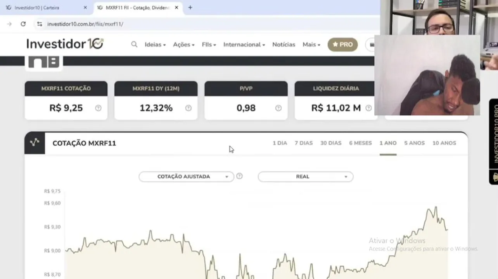Click the address bar URL investidor10.com.br/fiis/mxrf11/

(85, 24)
